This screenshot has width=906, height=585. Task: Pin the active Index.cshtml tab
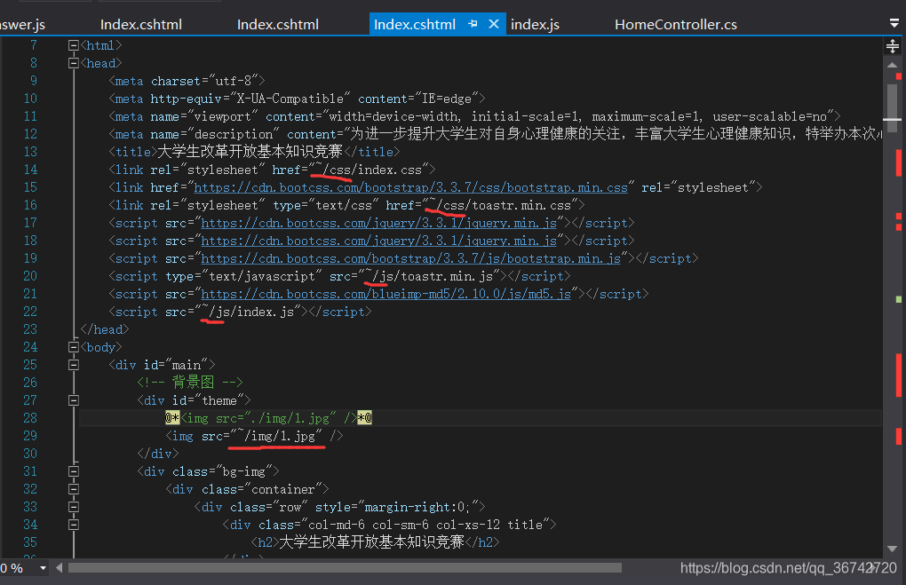tap(473, 24)
